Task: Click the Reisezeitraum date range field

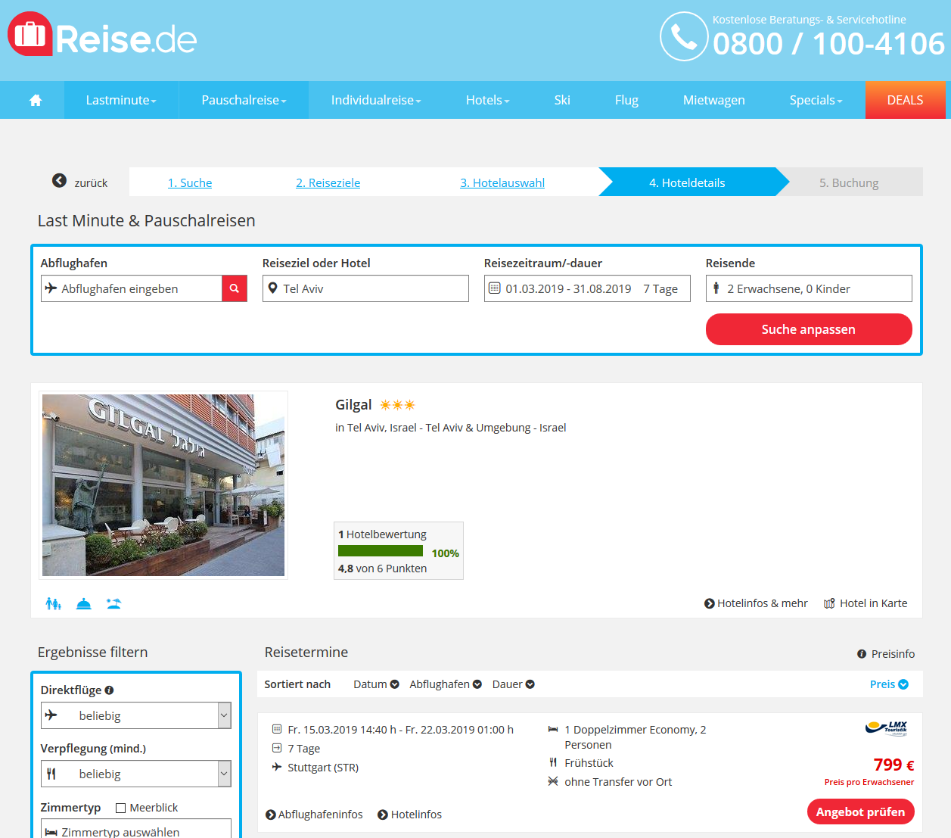Action: [587, 288]
